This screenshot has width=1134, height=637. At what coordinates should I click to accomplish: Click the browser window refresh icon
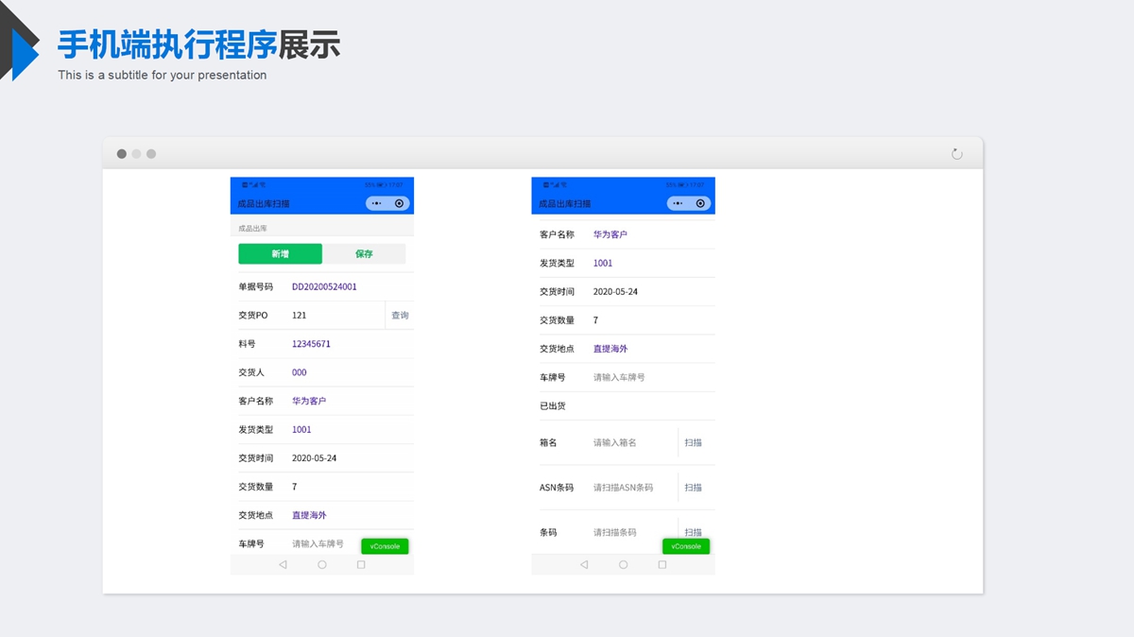[956, 154]
